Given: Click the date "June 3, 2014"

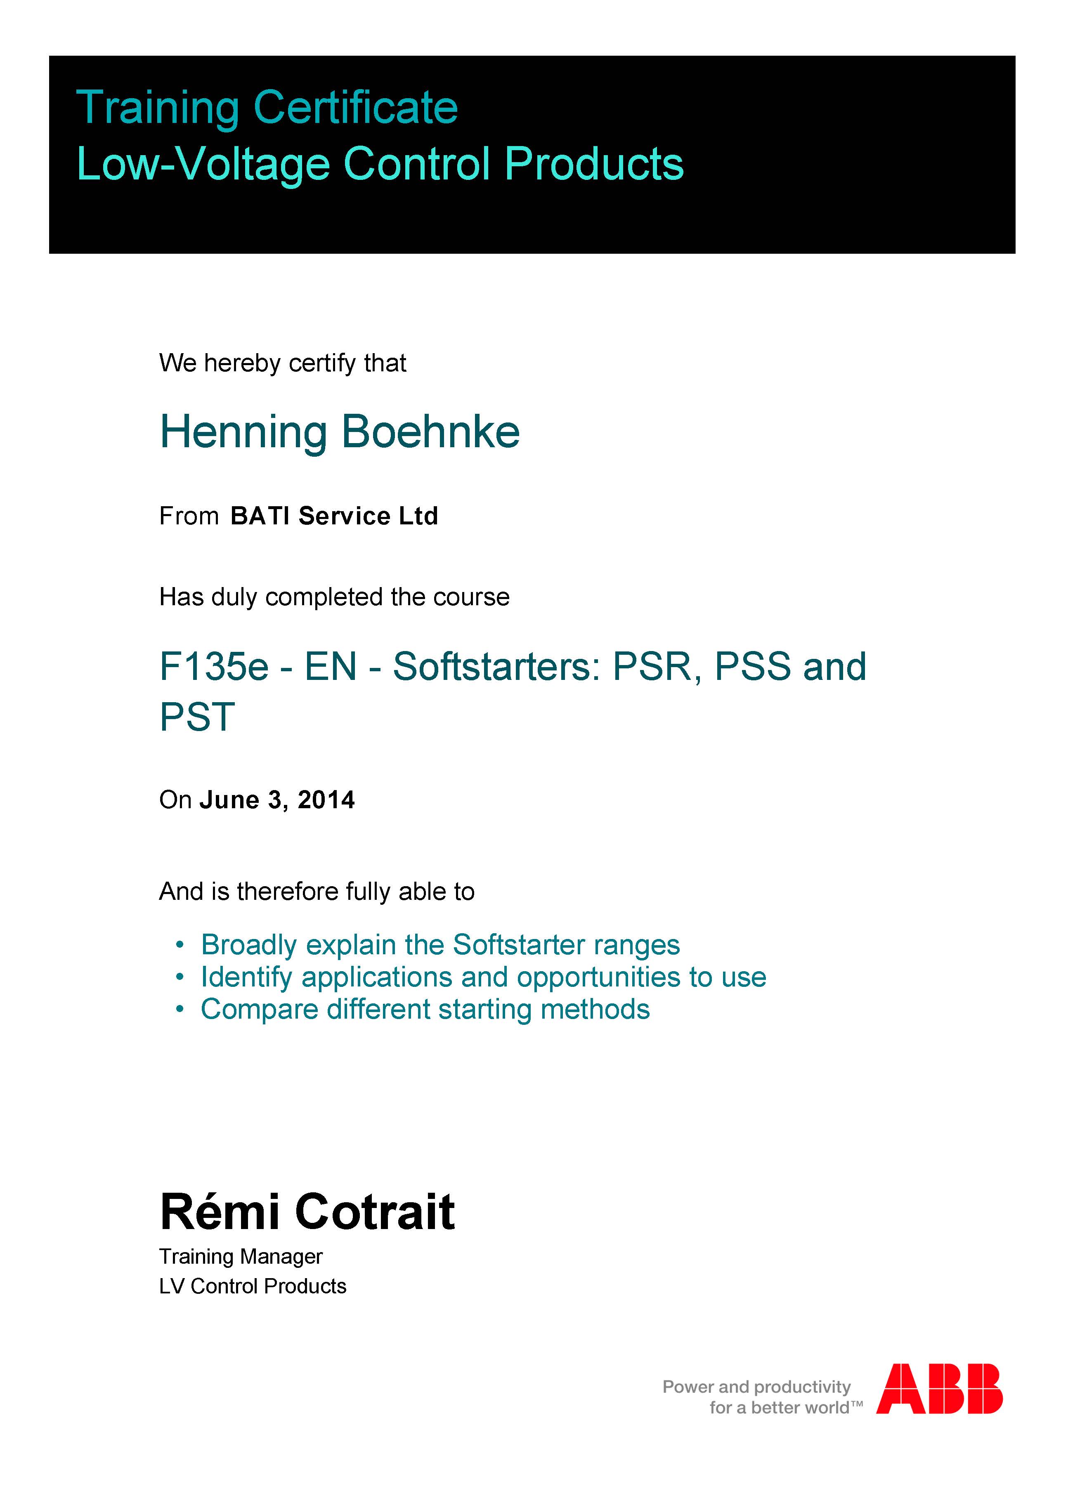Looking at the screenshot, I should [x=277, y=800].
